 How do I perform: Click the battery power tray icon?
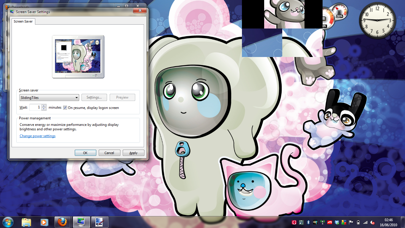(358, 222)
